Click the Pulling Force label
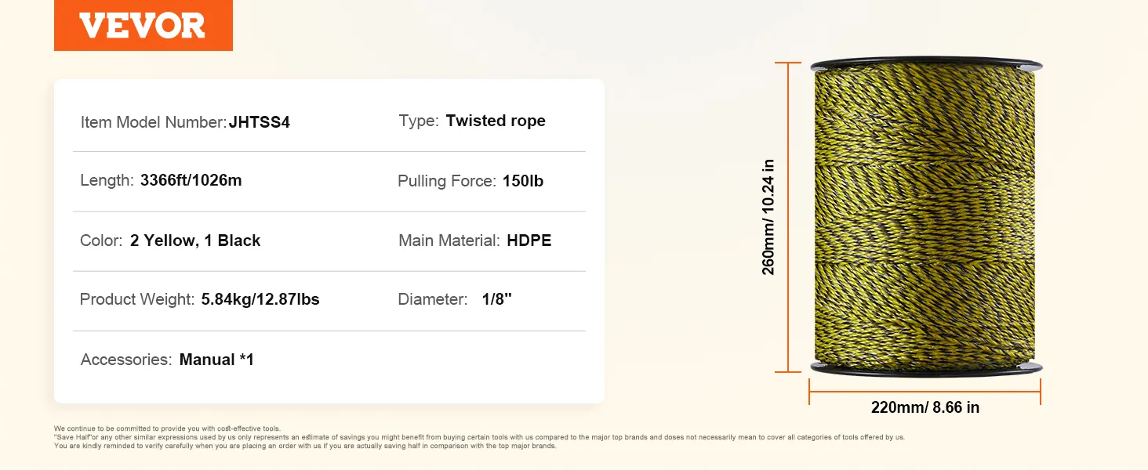This screenshot has height=470, width=1148. point(446,181)
